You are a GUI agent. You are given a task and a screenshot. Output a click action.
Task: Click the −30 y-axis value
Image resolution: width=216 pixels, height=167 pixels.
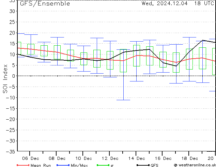pos(11,141)
